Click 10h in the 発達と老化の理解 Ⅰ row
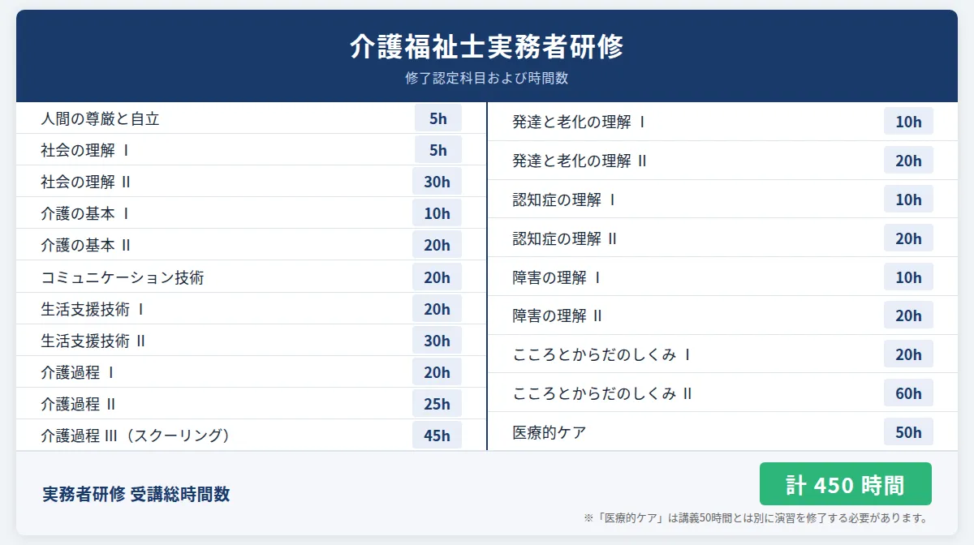Image resolution: width=974 pixels, height=545 pixels. (x=908, y=122)
